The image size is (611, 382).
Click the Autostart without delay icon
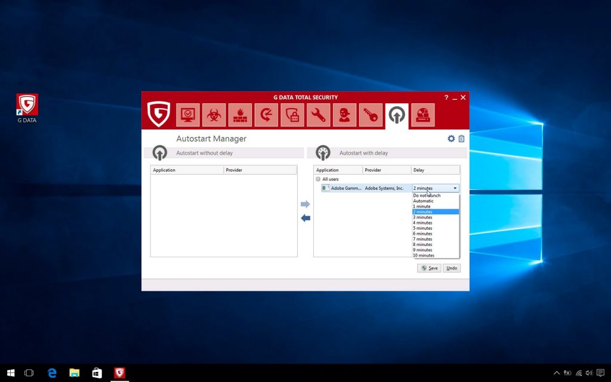click(x=160, y=153)
